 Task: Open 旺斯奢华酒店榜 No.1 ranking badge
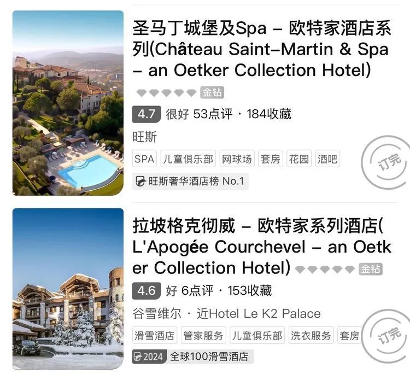point(190,181)
